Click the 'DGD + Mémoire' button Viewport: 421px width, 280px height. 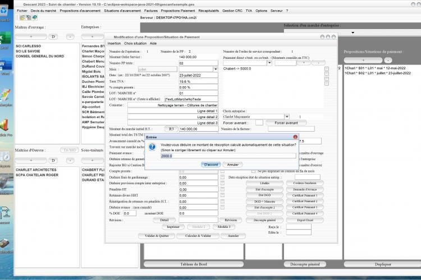pos(265,202)
